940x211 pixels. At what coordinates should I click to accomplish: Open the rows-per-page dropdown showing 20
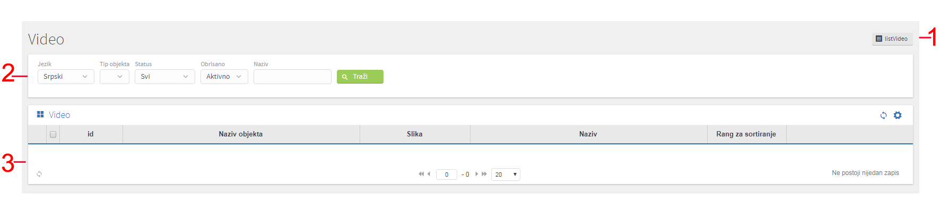click(x=506, y=175)
